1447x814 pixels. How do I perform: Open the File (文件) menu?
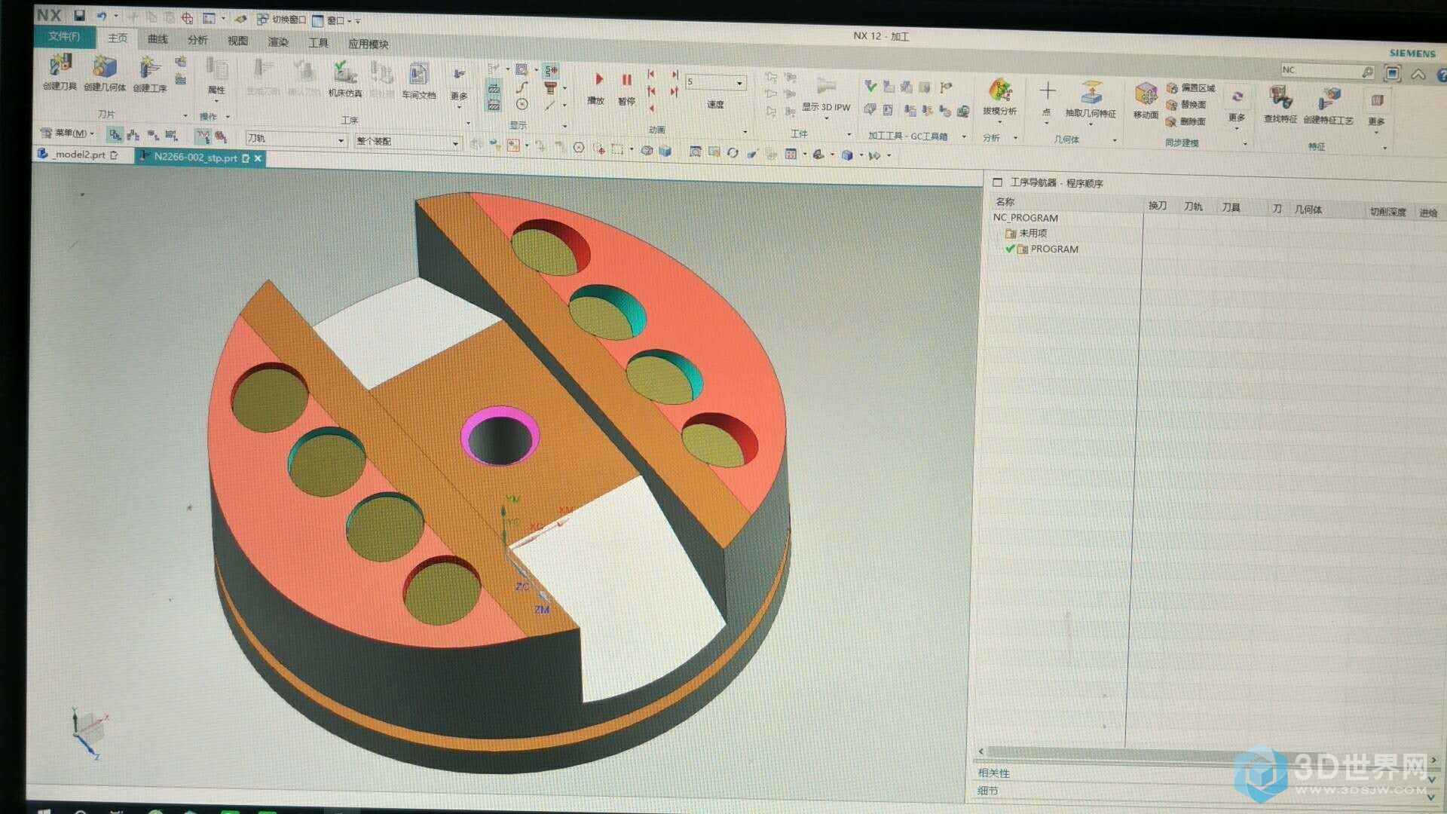pyautogui.click(x=64, y=36)
